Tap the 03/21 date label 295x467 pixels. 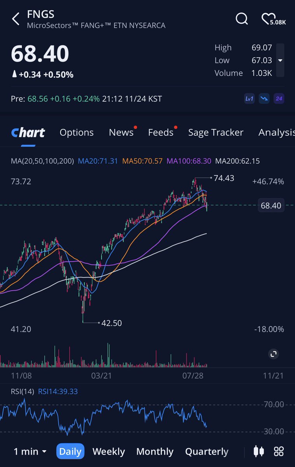(101, 376)
